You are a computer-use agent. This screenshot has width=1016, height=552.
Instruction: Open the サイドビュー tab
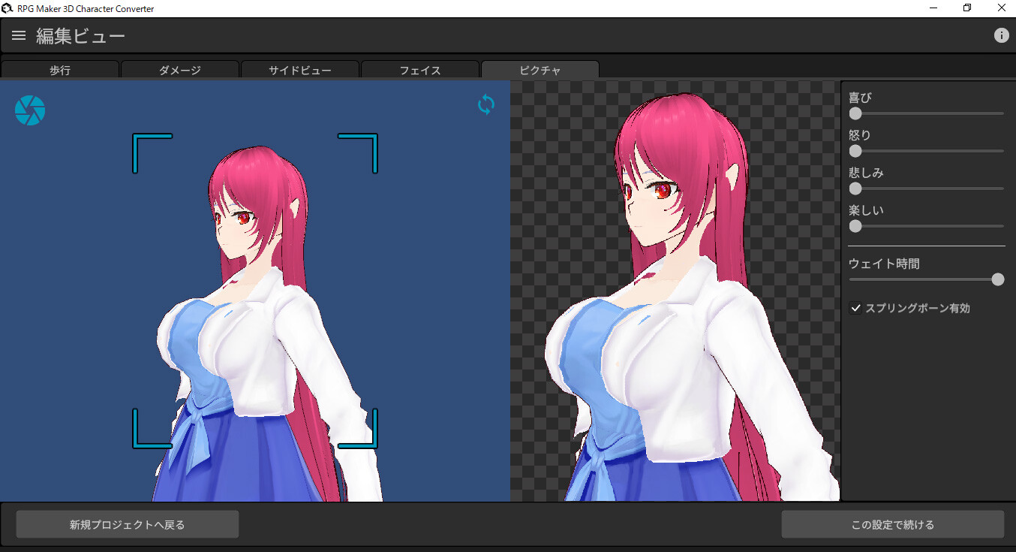tap(300, 69)
